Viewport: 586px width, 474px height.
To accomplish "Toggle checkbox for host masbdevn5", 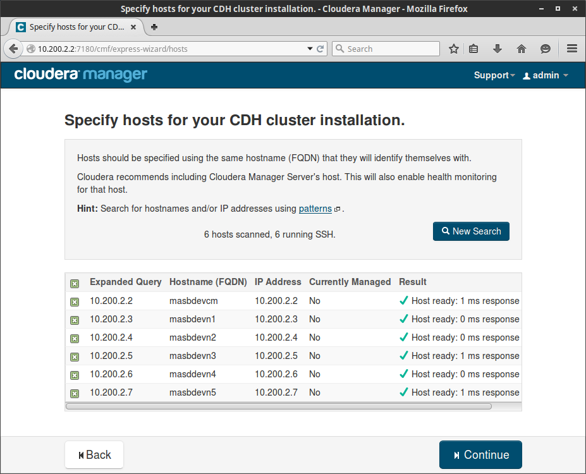I will [75, 393].
